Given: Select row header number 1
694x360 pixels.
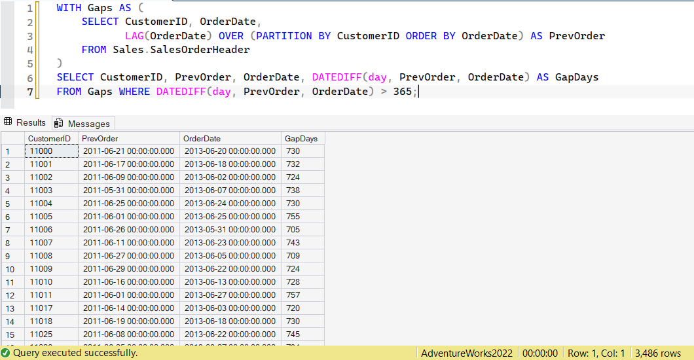Looking at the screenshot, I should (13, 151).
